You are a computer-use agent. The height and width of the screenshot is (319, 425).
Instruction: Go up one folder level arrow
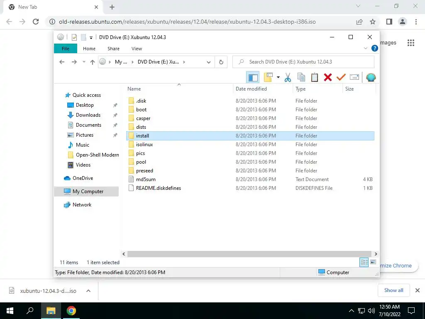[93, 62]
